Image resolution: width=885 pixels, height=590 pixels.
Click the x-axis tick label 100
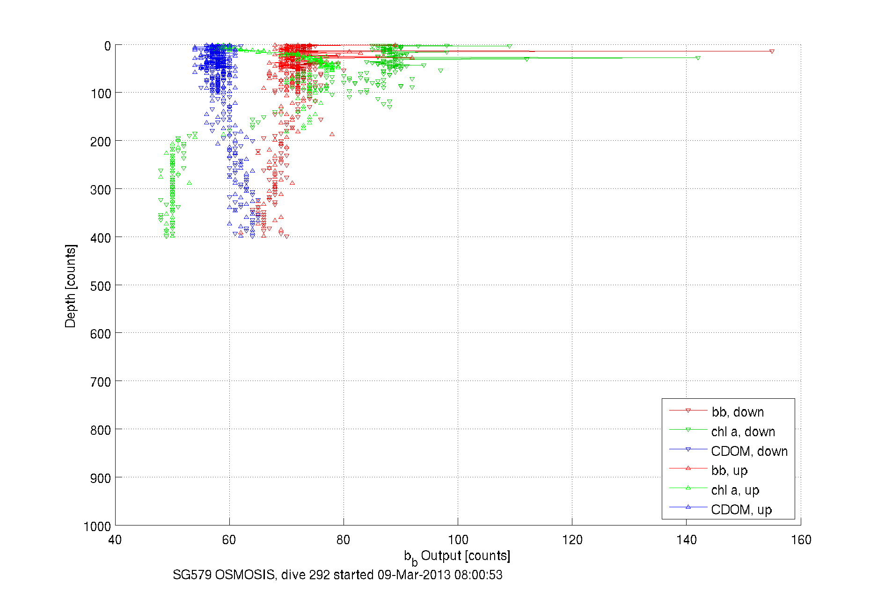tap(458, 540)
